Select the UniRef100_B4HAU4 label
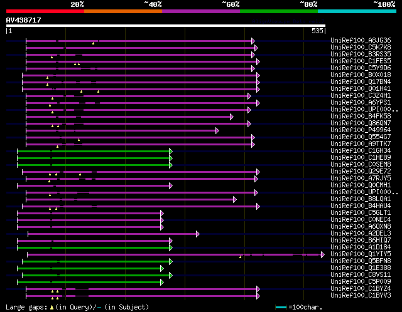402x312 pixels. (361, 206)
